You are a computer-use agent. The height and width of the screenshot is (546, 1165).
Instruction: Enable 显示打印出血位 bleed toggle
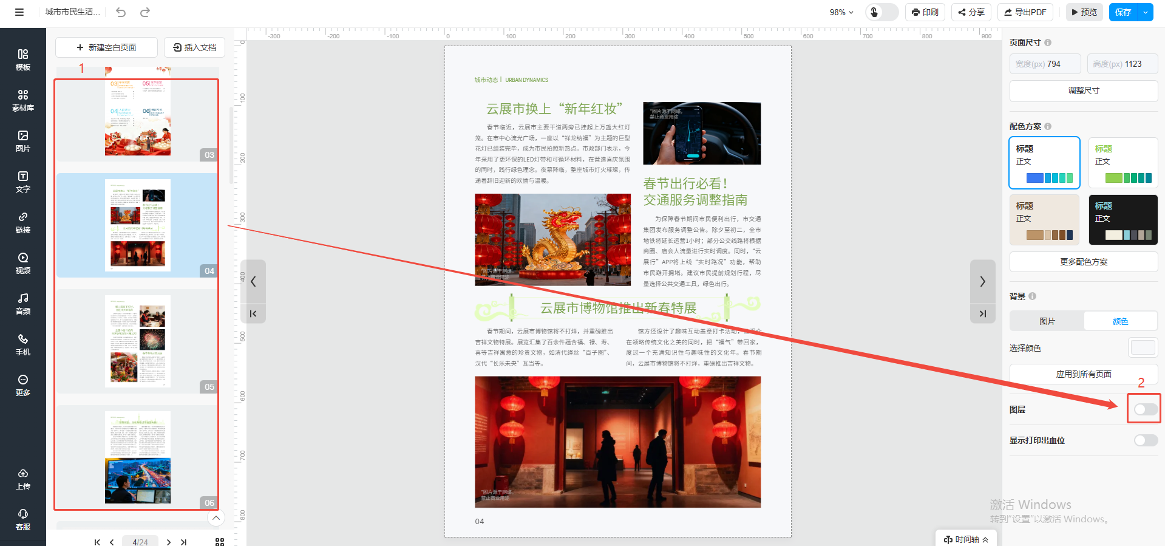[x=1145, y=440]
